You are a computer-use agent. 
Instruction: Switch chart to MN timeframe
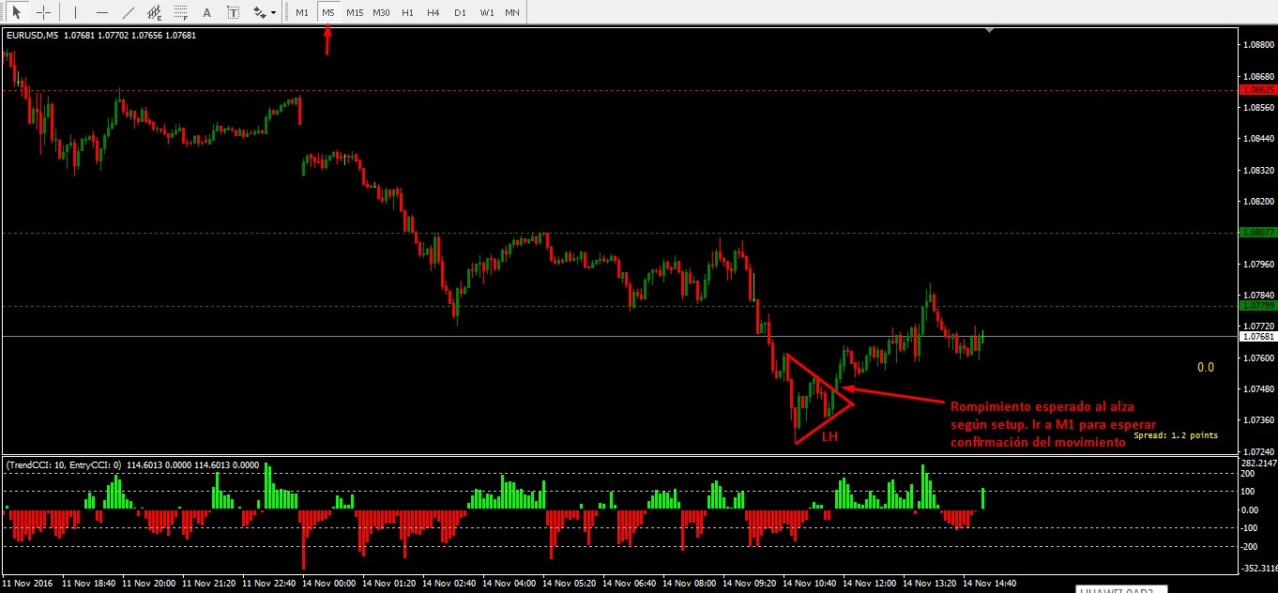512,12
